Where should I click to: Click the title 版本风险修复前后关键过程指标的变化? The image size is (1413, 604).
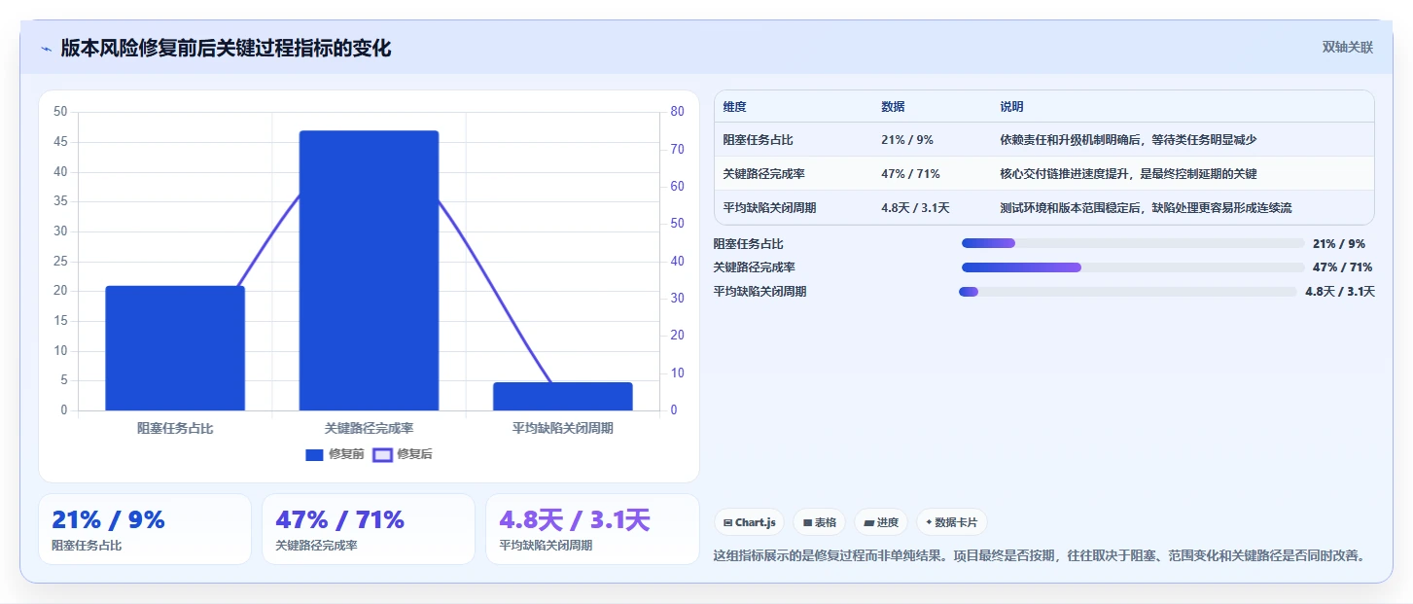pos(226,49)
